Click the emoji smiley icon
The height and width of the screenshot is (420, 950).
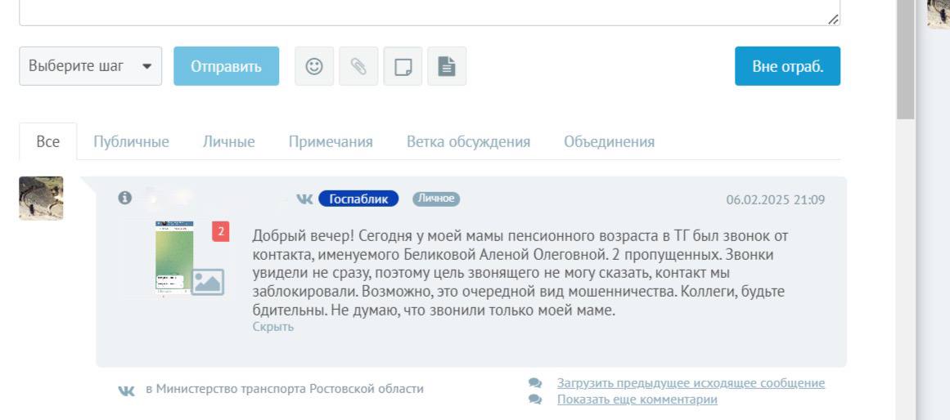(314, 66)
